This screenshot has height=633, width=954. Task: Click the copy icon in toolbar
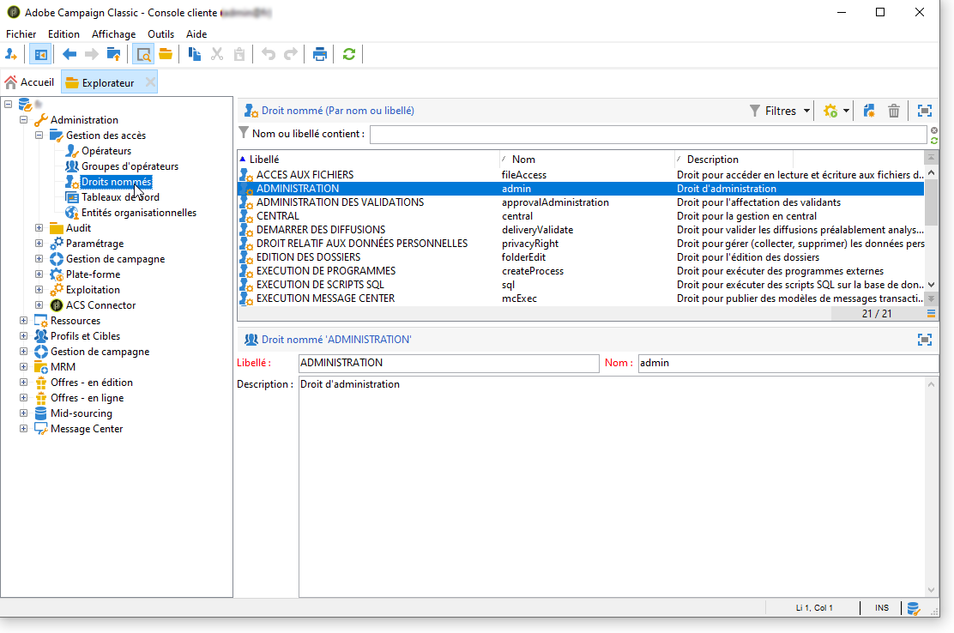[x=195, y=54]
